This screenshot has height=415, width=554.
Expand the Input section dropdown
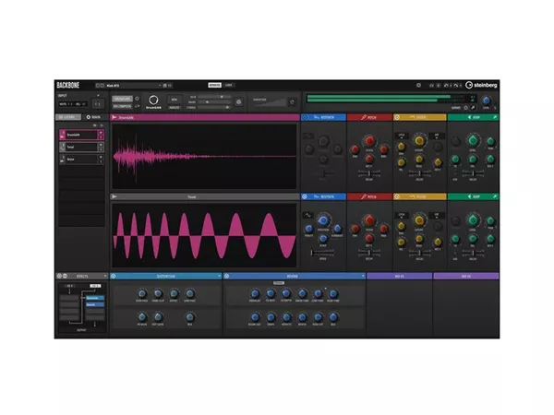(98, 96)
